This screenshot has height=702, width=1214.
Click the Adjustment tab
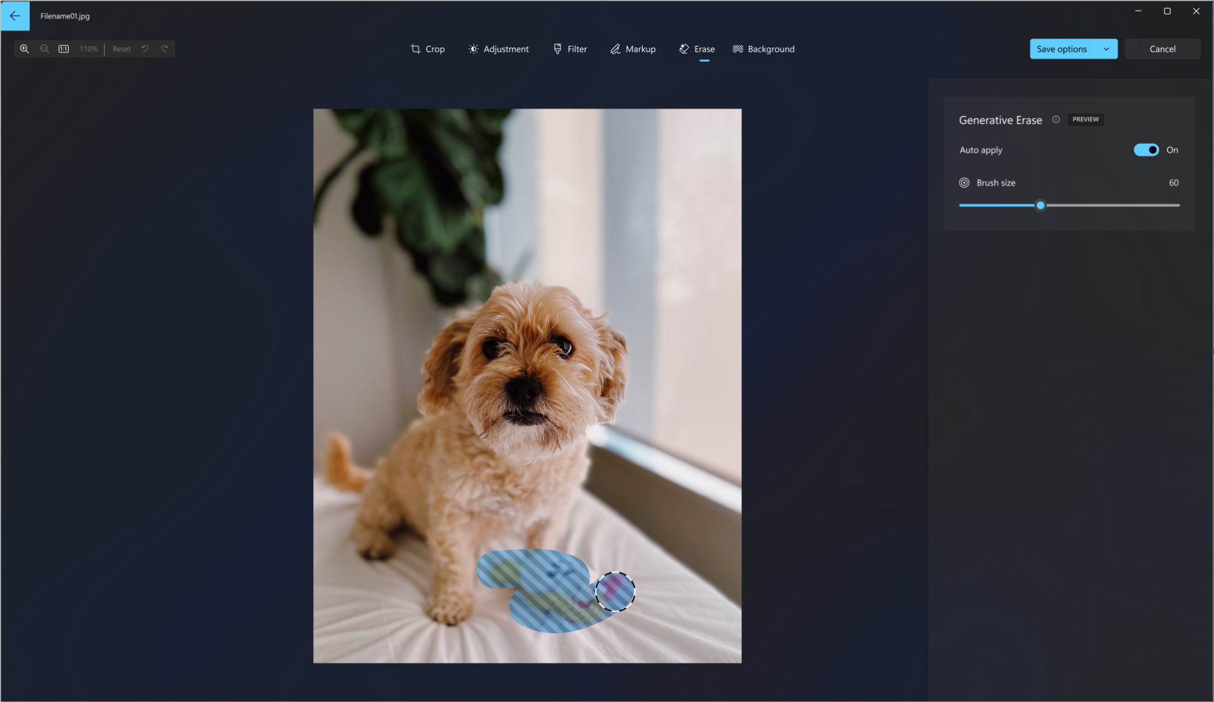tap(499, 49)
